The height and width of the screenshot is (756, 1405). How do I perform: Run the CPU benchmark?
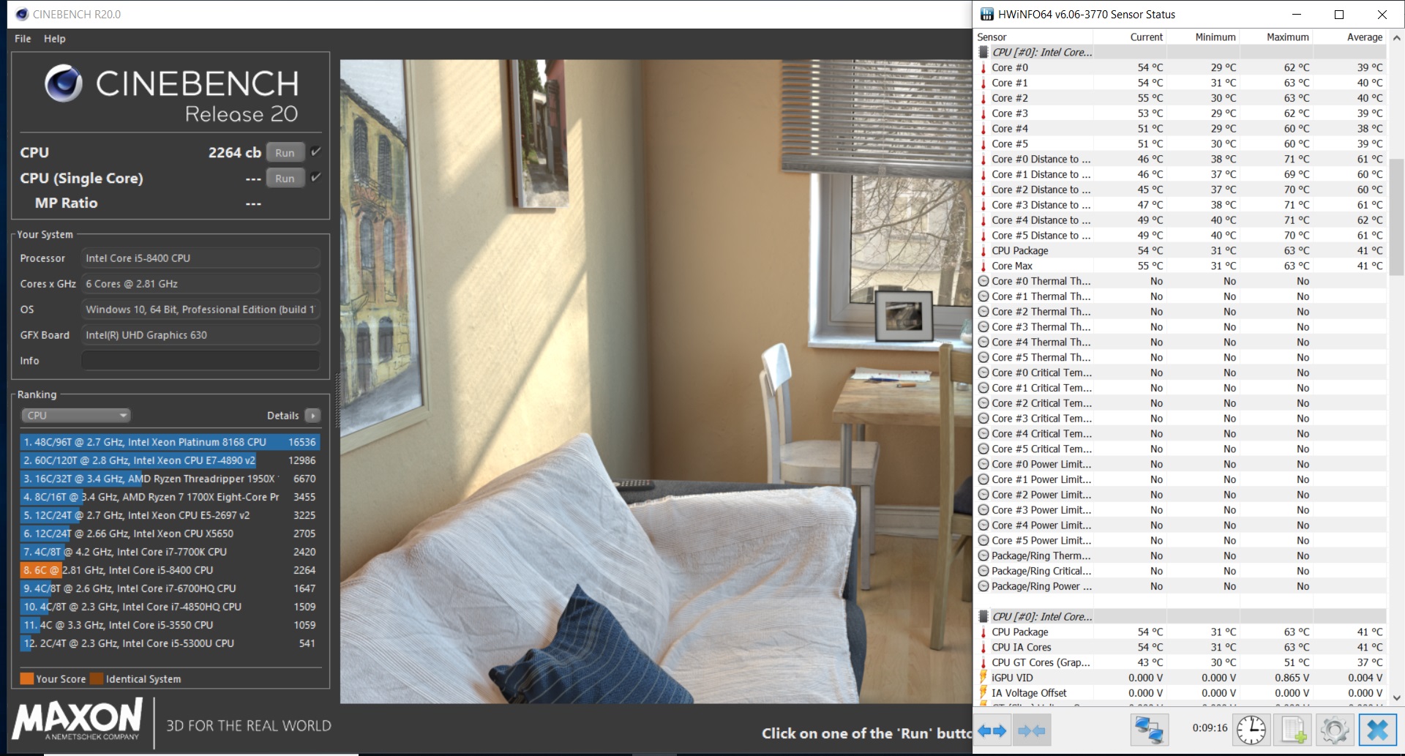[x=285, y=152]
